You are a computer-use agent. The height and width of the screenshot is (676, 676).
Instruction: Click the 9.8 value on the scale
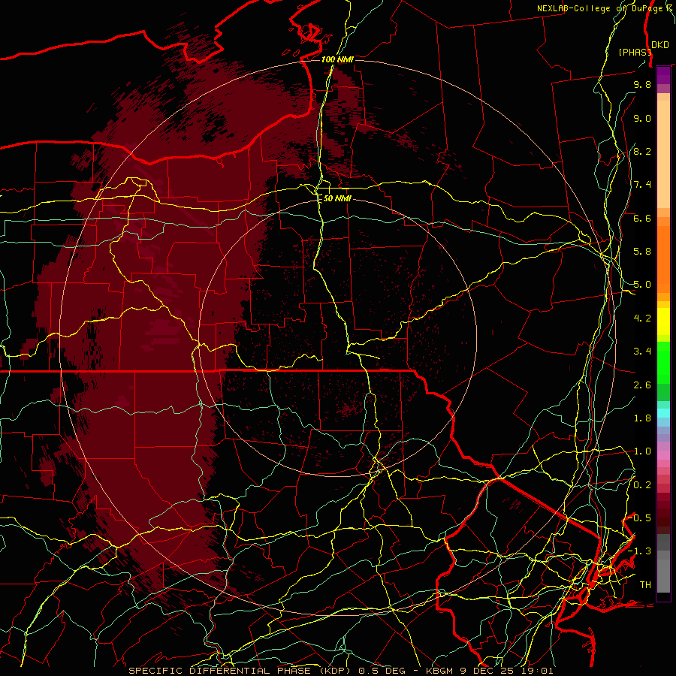[x=642, y=84]
